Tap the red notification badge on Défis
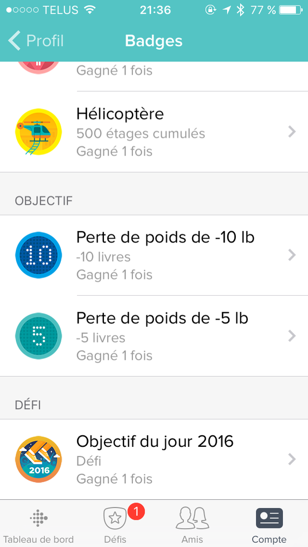Screen dimensions: 308x547 click(136, 512)
